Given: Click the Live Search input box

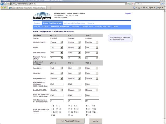Looking at the screenshot, I should 148,4.
